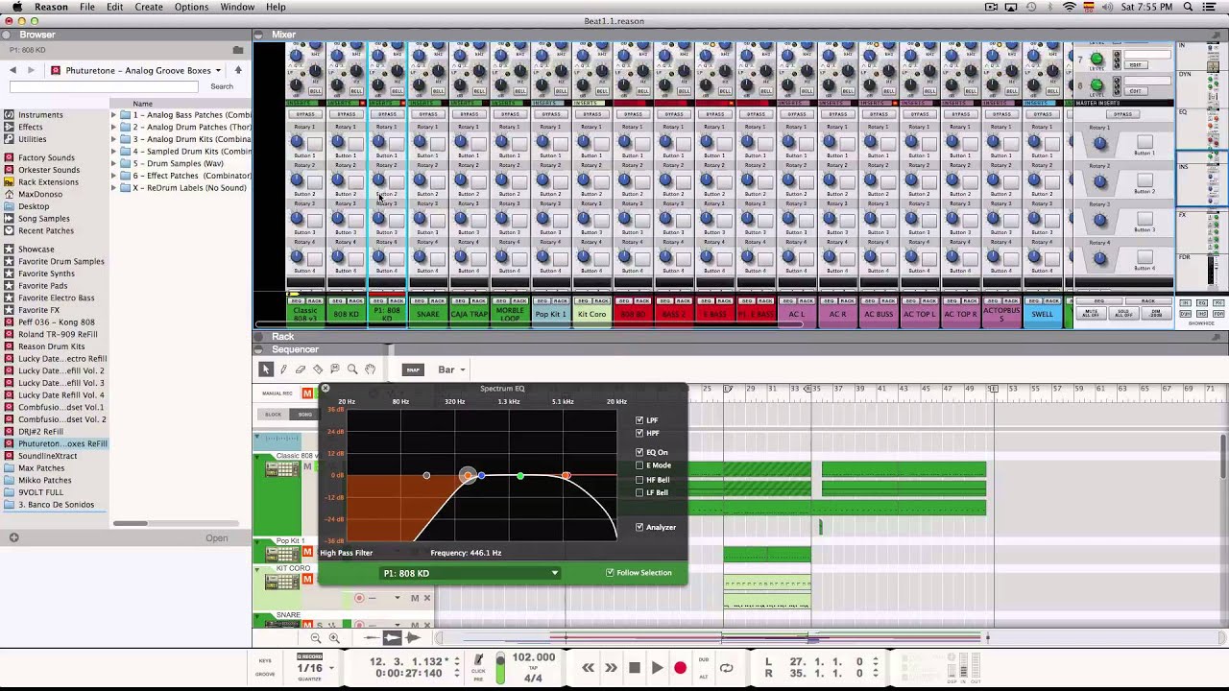Click the Browser up-folder arrow
The height and width of the screenshot is (691, 1229).
(238, 70)
